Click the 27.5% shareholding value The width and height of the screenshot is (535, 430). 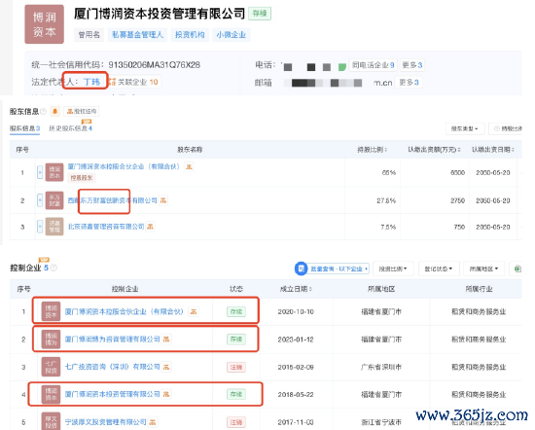click(x=386, y=200)
